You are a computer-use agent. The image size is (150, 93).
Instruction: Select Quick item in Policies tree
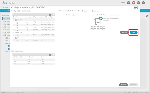pos(8,19)
